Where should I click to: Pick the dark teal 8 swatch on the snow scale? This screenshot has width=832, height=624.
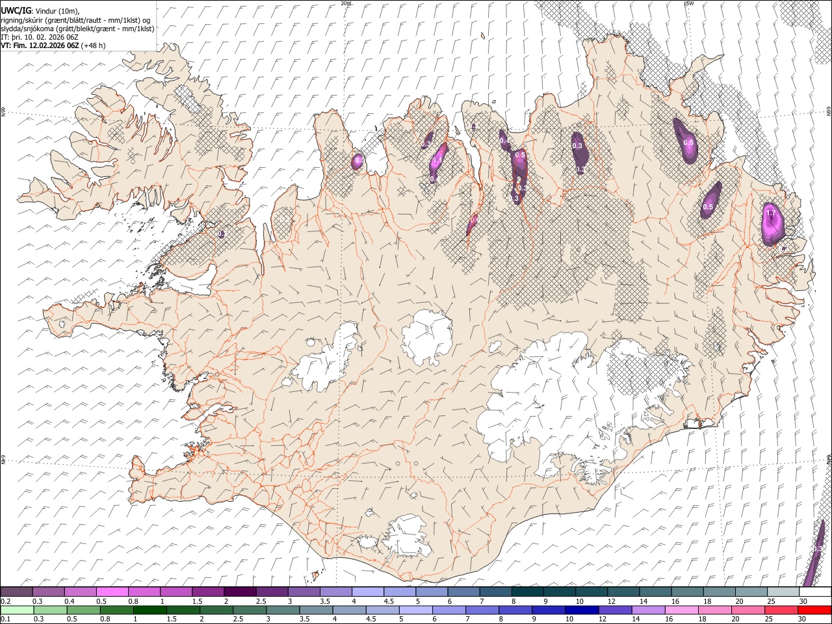pyautogui.click(x=527, y=591)
